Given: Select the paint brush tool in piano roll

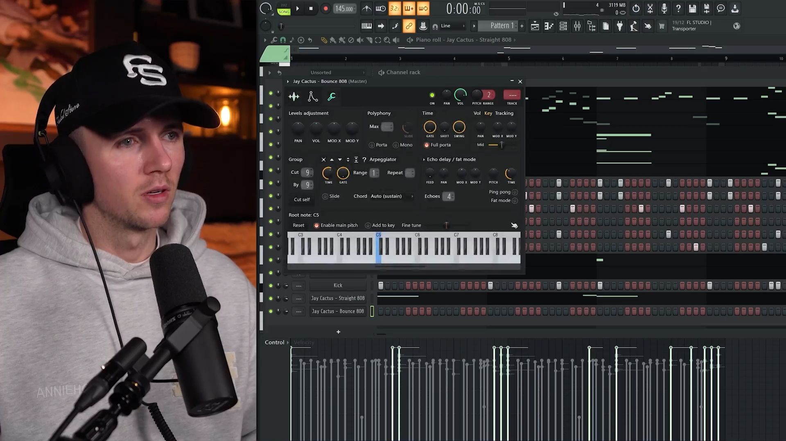Looking at the screenshot, I should (x=333, y=40).
